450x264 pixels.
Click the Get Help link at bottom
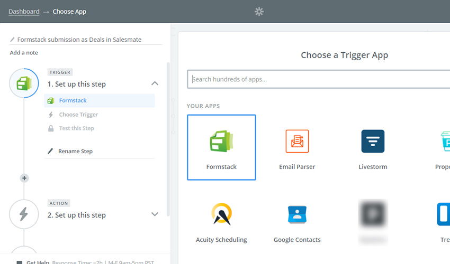pos(38,262)
